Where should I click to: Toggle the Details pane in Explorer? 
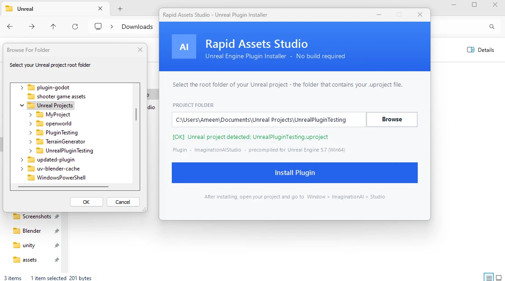point(481,50)
